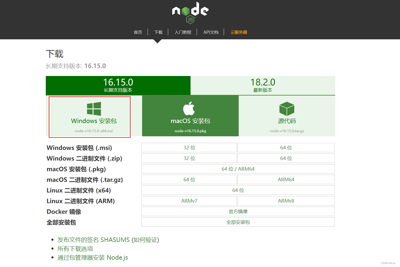Click the Linux 二进制文件 (ARM) row label

[x=81, y=201]
